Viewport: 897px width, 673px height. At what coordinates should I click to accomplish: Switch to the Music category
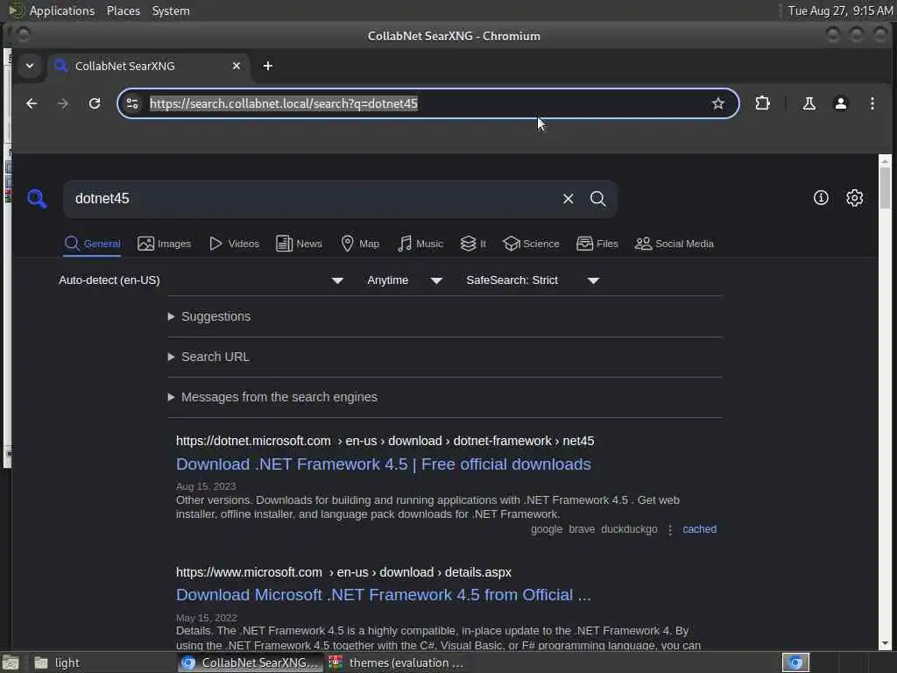(x=420, y=244)
